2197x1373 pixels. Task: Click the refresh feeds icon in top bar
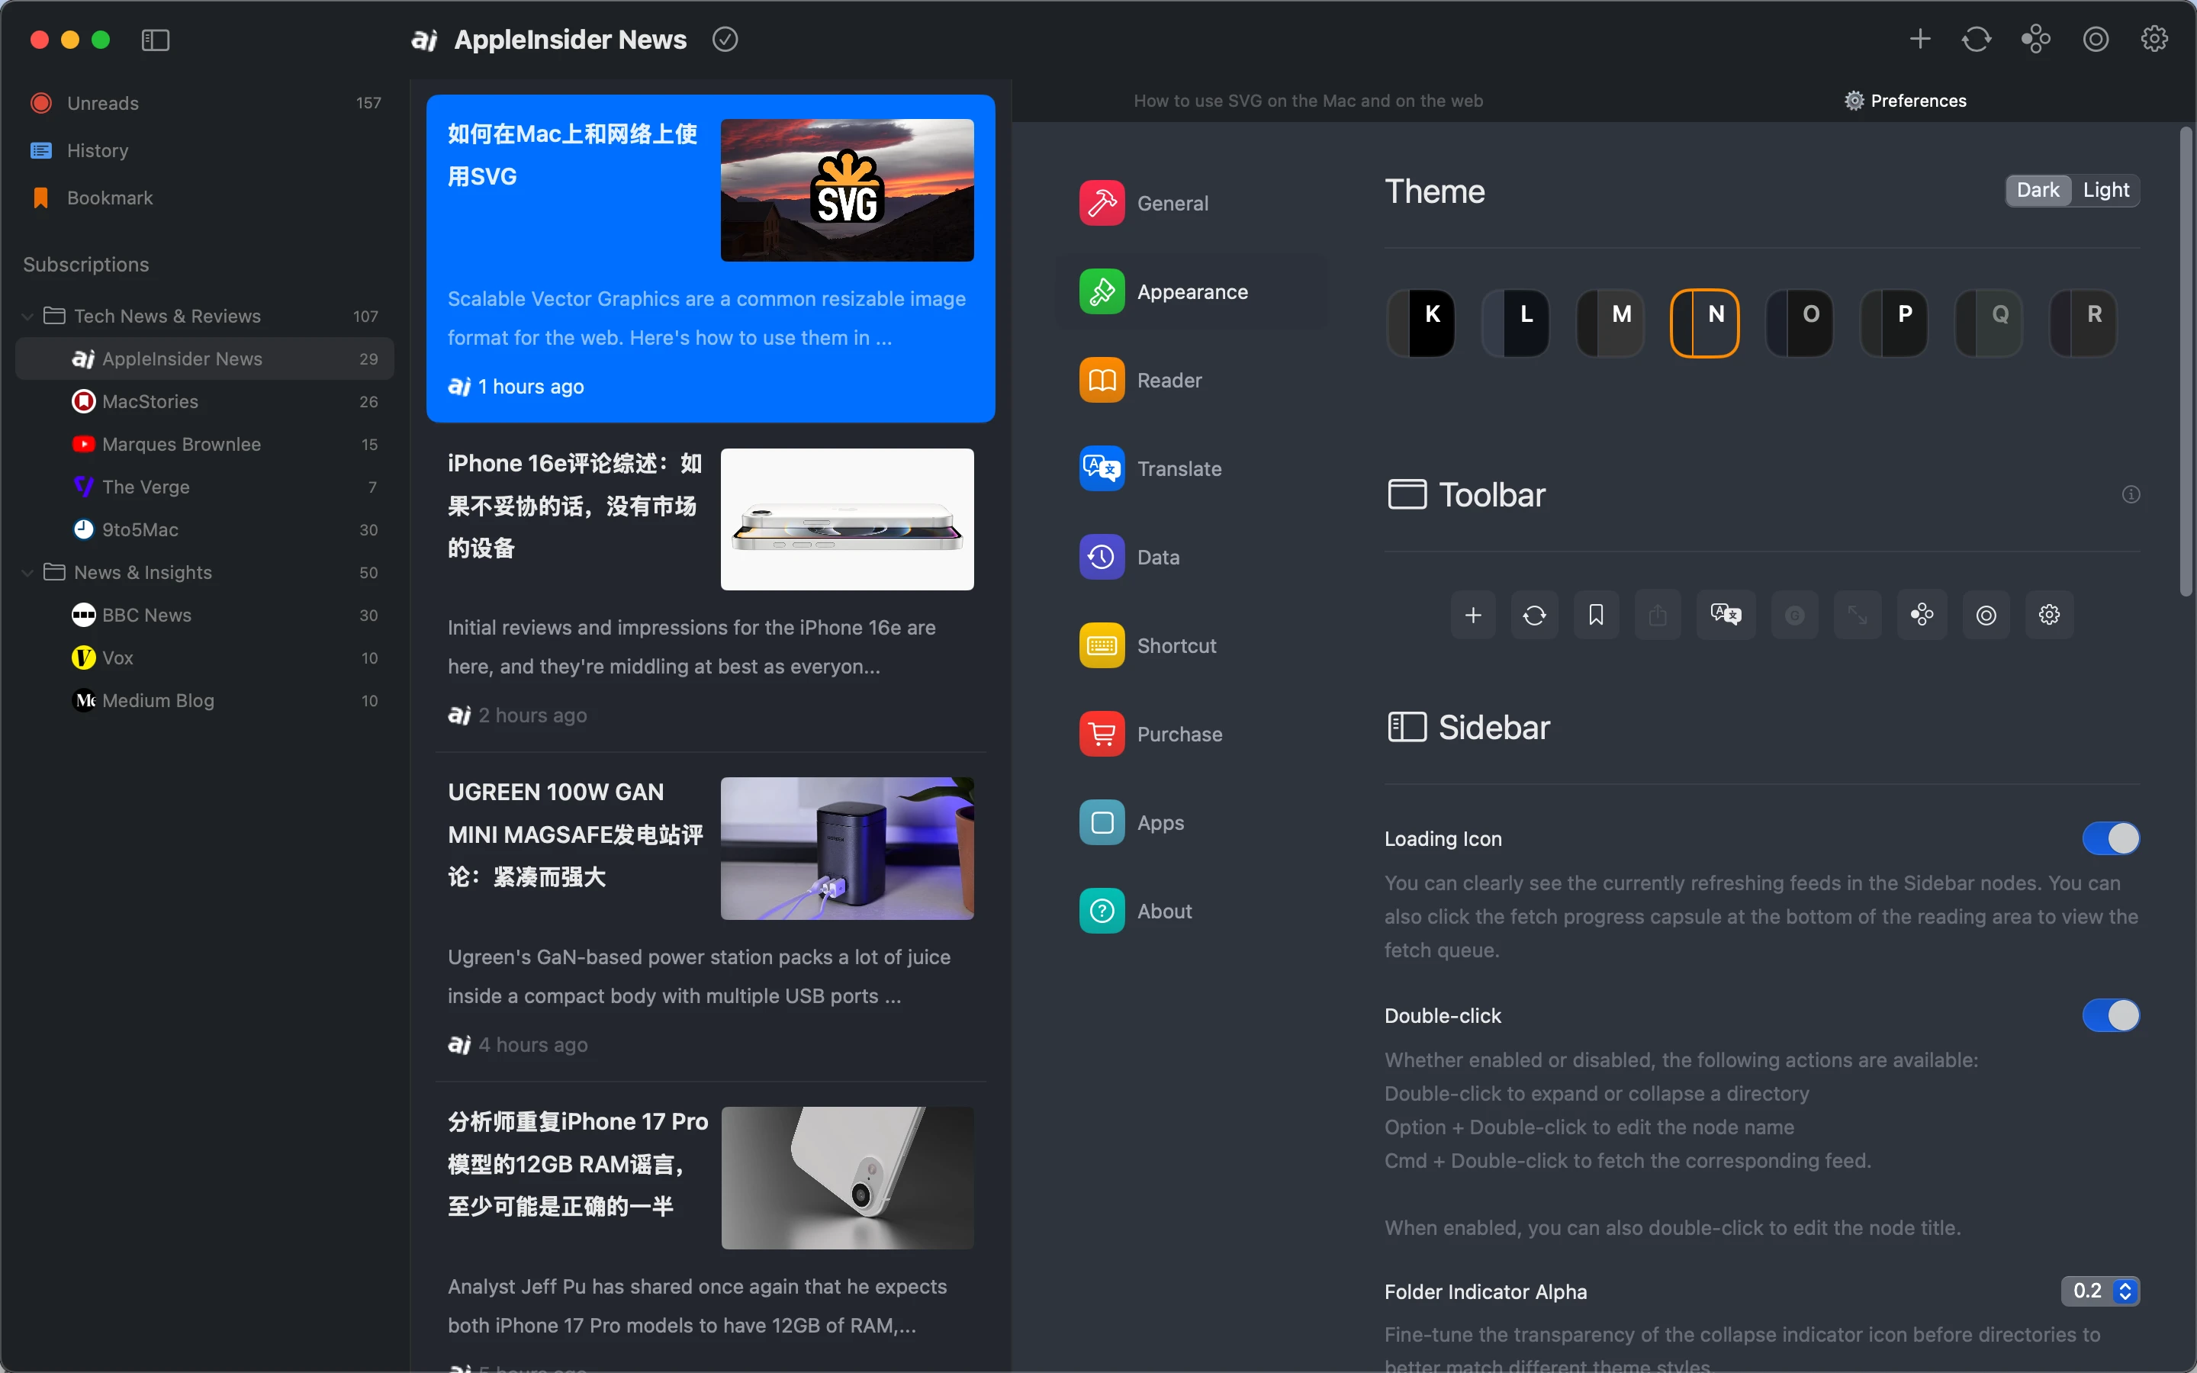point(1977,39)
